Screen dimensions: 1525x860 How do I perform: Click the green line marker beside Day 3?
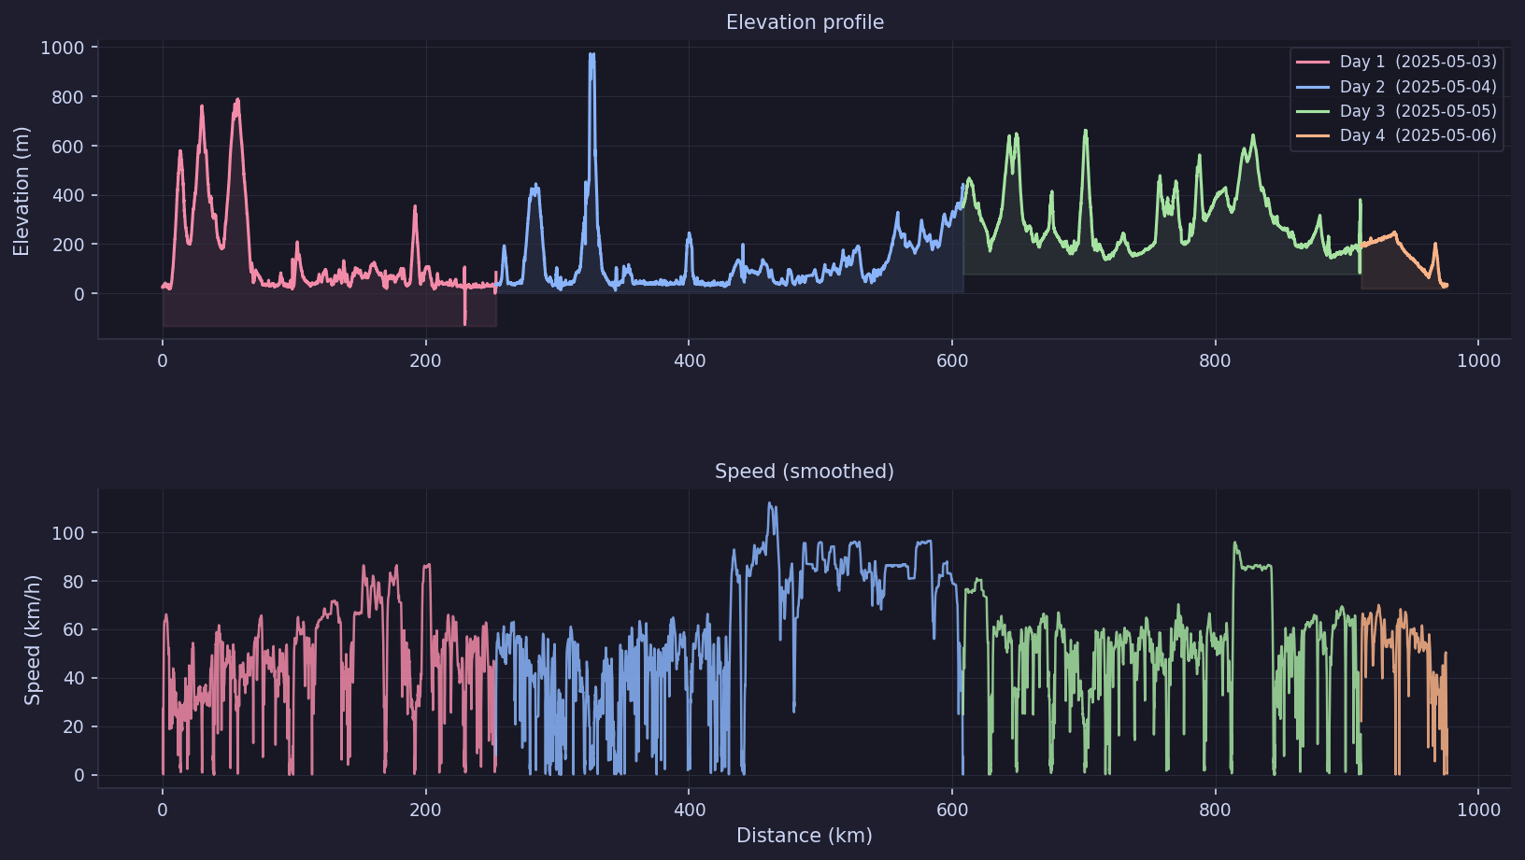(1312, 110)
